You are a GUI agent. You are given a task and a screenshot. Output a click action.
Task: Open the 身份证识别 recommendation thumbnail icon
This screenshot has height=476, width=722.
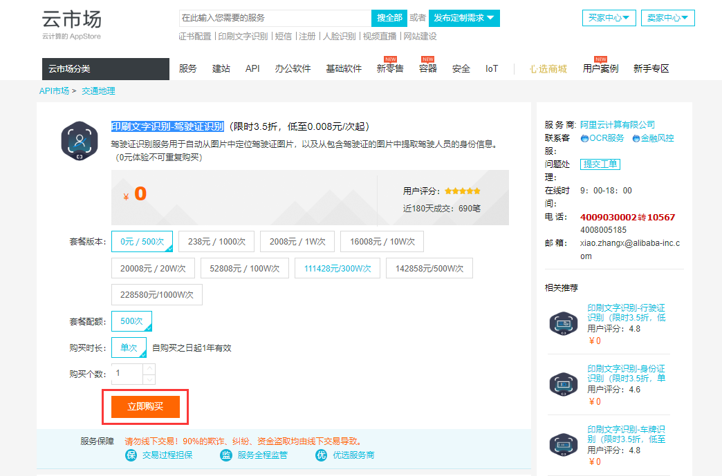563,384
